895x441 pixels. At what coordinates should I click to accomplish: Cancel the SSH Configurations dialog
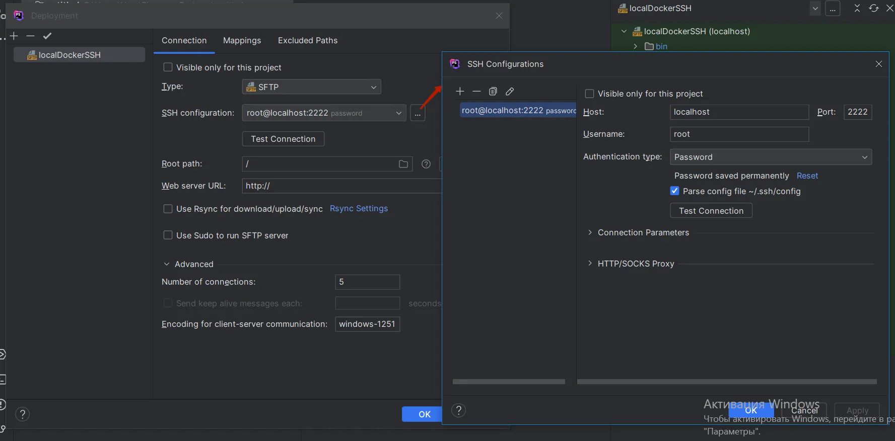point(804,410)
